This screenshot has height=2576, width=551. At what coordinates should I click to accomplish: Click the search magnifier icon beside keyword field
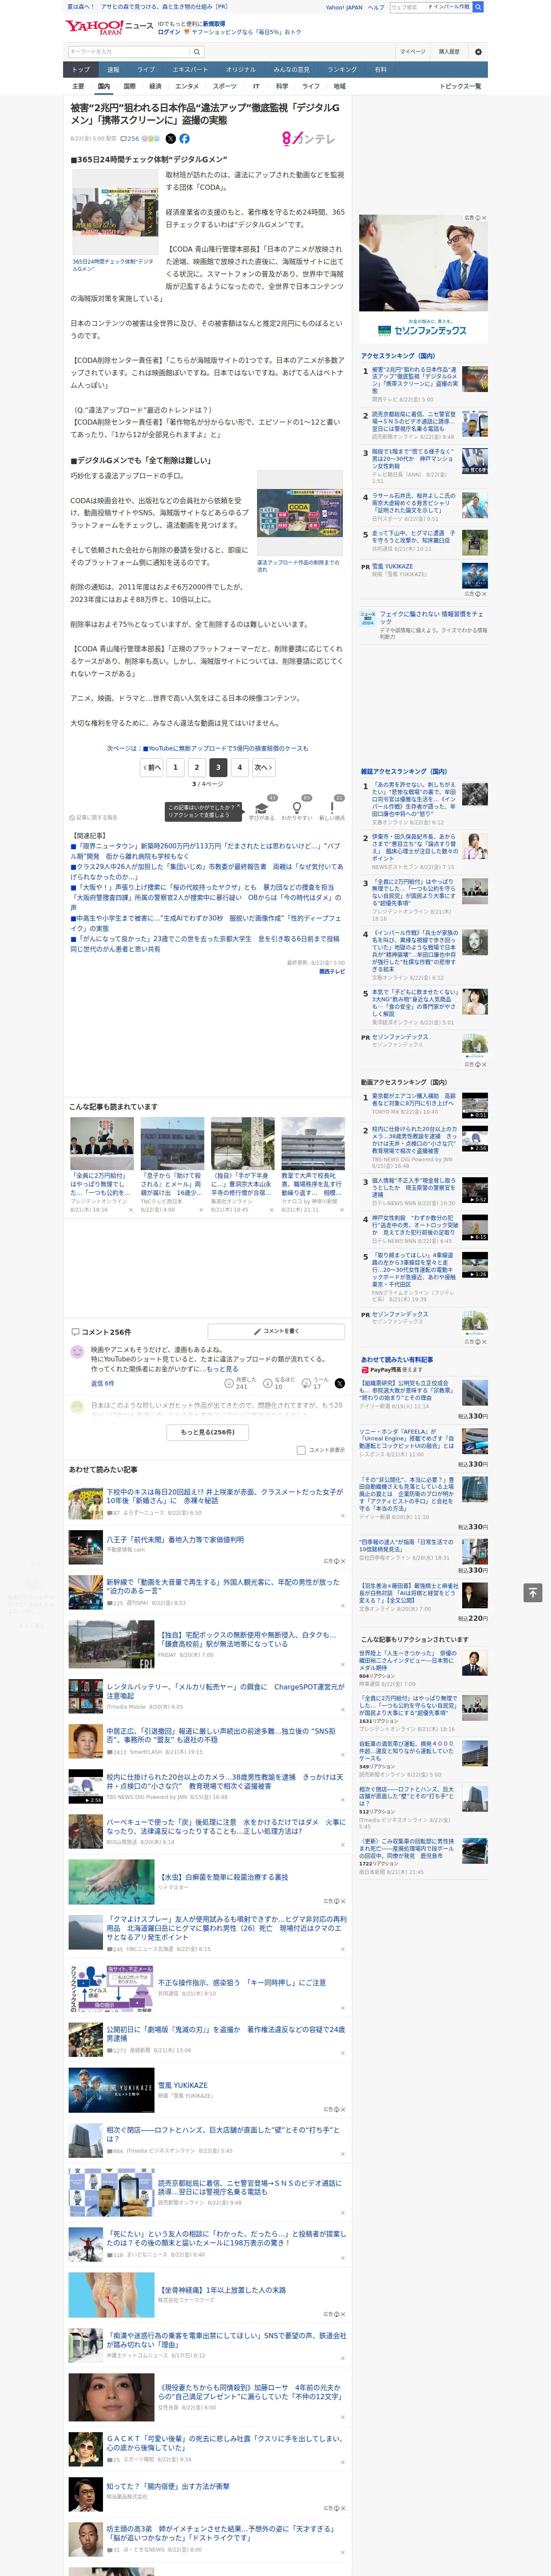coord(196,52)
